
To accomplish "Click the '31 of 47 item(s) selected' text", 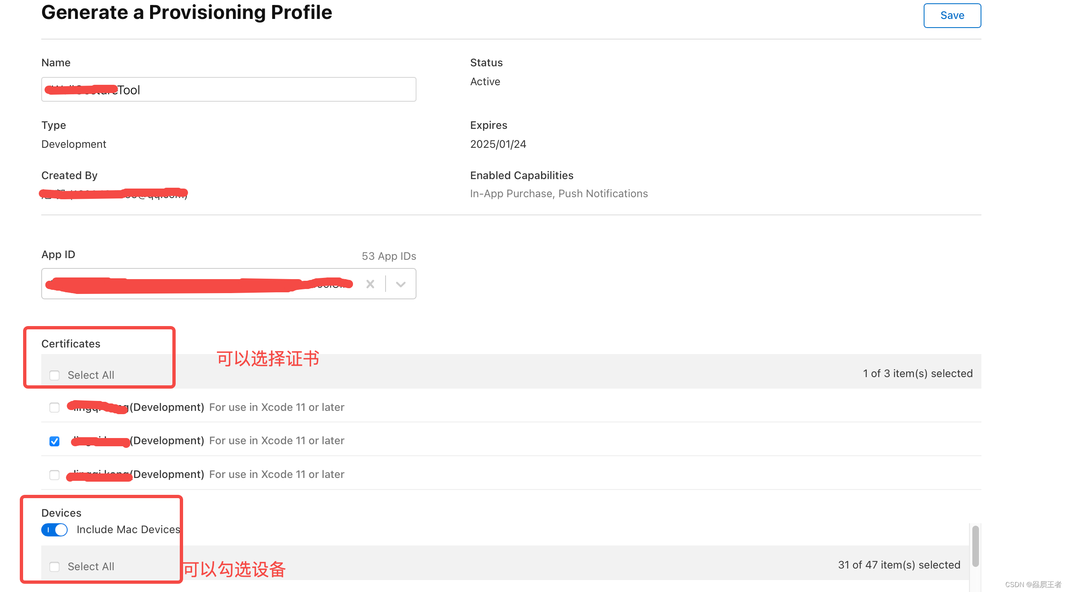I will (899, 565).
